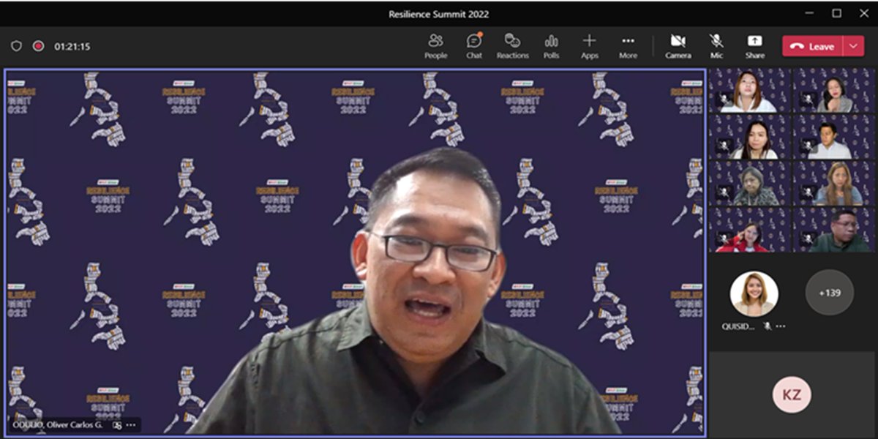Click the icon next to Oliver Carlos G. name

coord(117,424)
